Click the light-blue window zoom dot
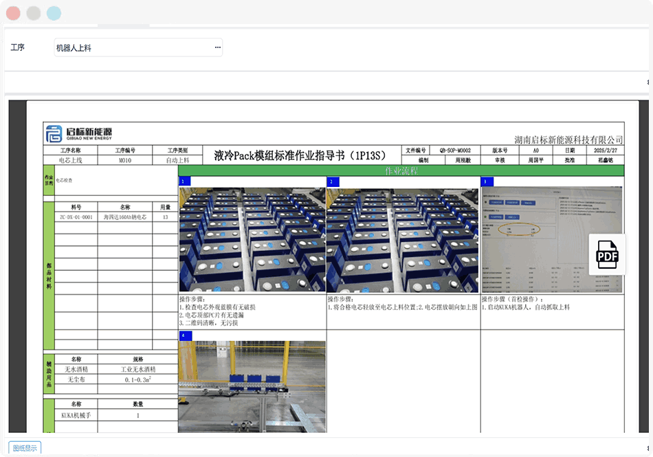This screenshot has width=653, height=457. [x=54, y=13]
